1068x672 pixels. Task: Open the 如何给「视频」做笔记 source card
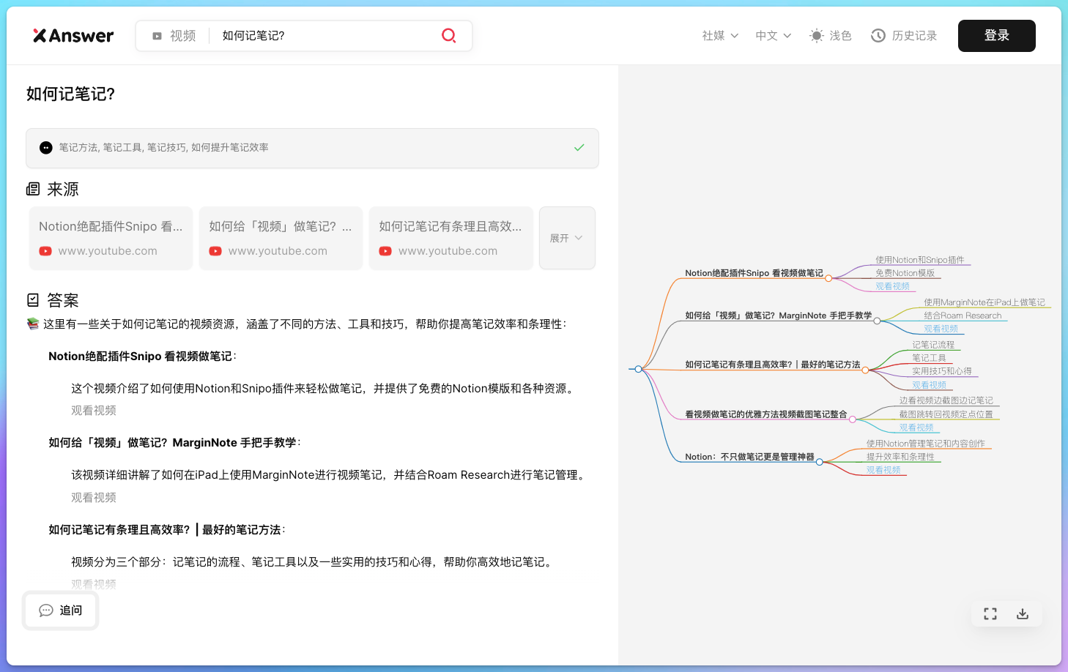point(281,238)
